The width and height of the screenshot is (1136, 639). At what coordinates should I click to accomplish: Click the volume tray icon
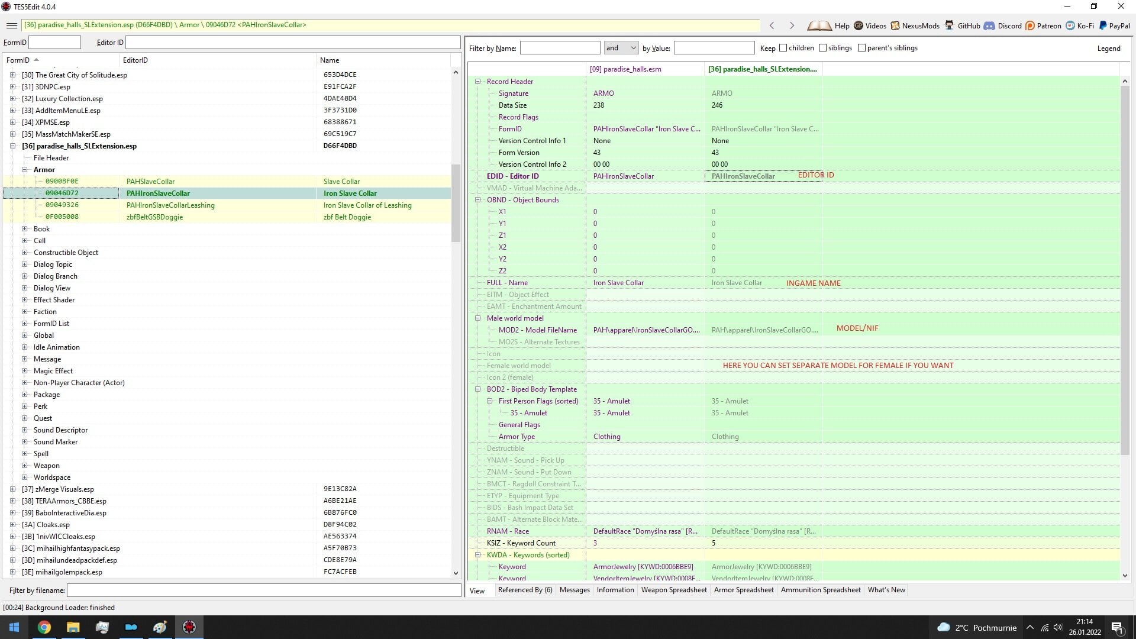(1058, 627)
